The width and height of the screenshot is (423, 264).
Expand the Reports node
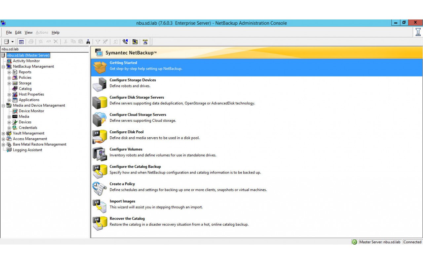tap(9, 72)
